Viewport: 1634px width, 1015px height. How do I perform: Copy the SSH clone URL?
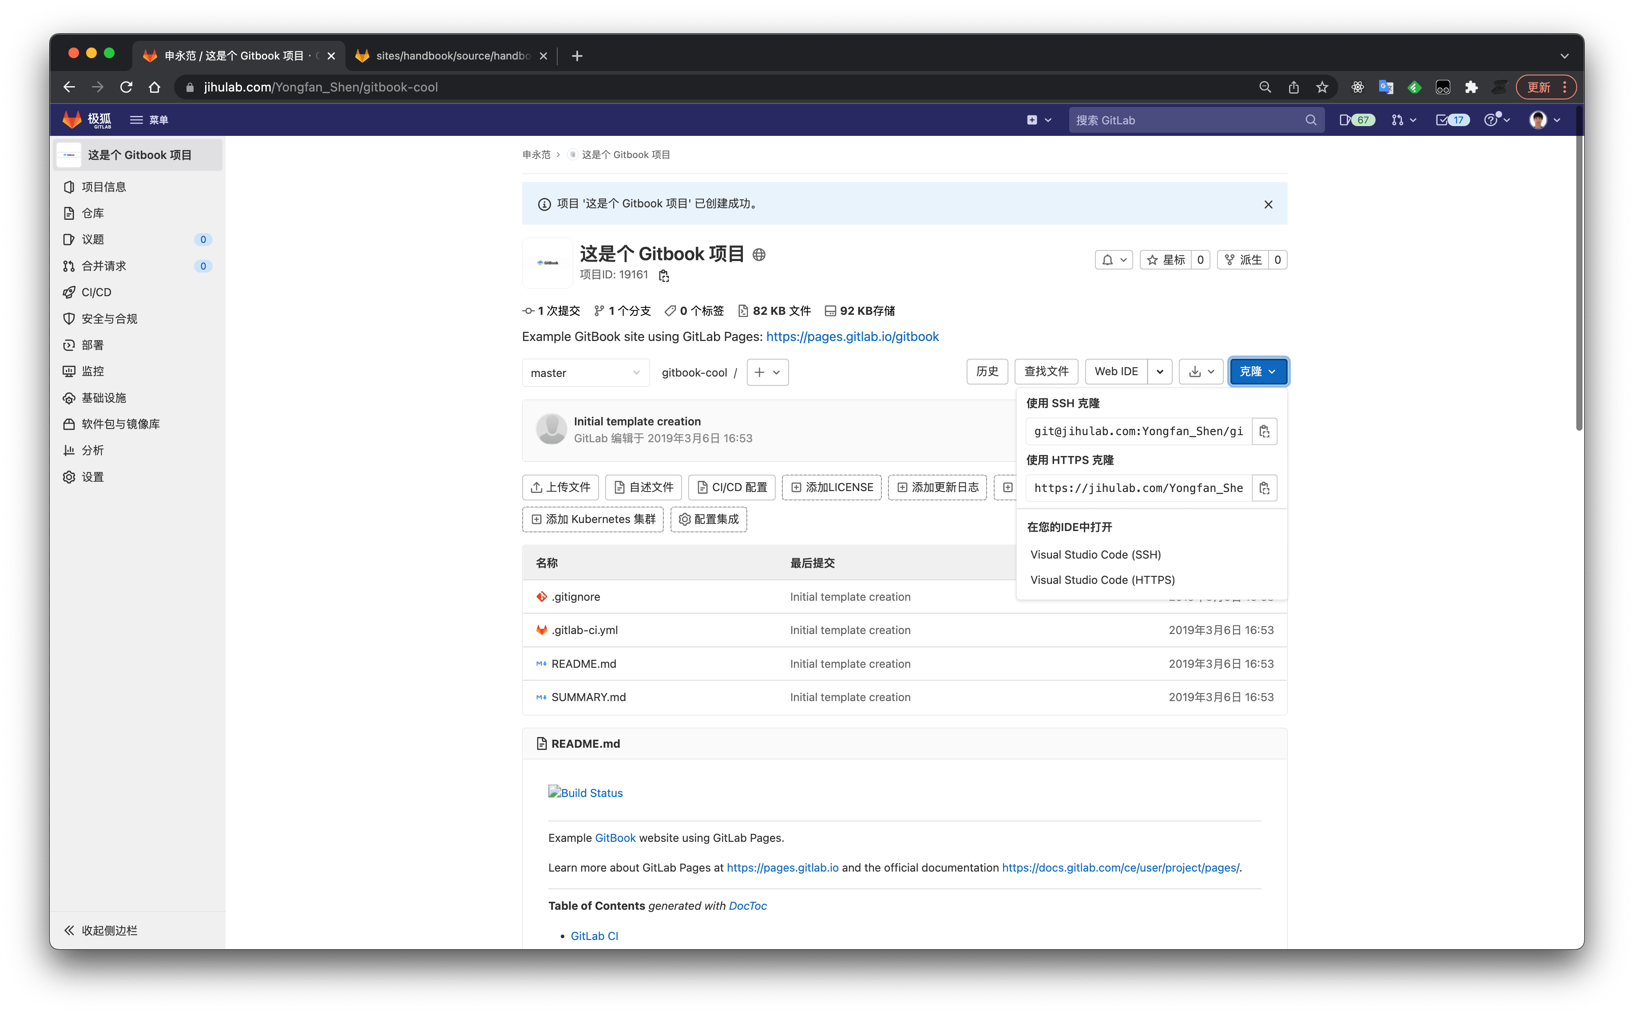1265,430
